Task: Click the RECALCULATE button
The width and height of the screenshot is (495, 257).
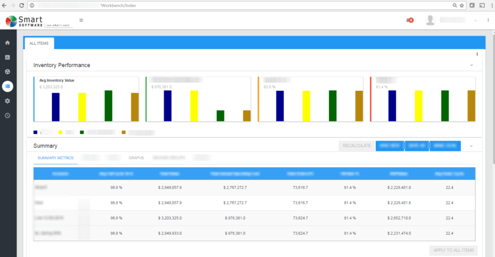Action: coord(357,146)
